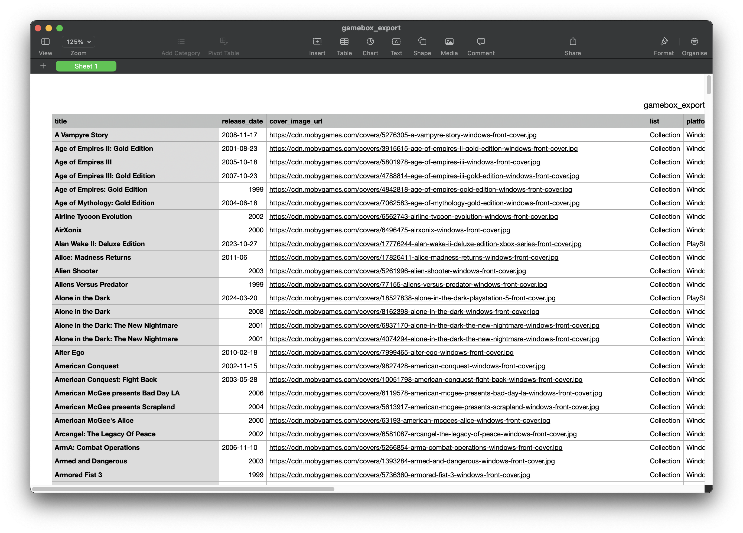Open the Media browser icon

coord(449,42)
